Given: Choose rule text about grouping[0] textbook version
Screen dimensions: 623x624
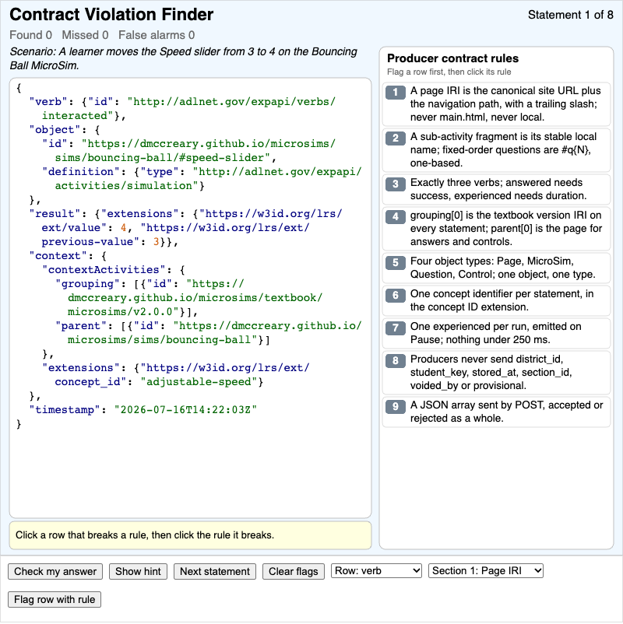Looking at the screenshot, I should (x=506, y=229).
